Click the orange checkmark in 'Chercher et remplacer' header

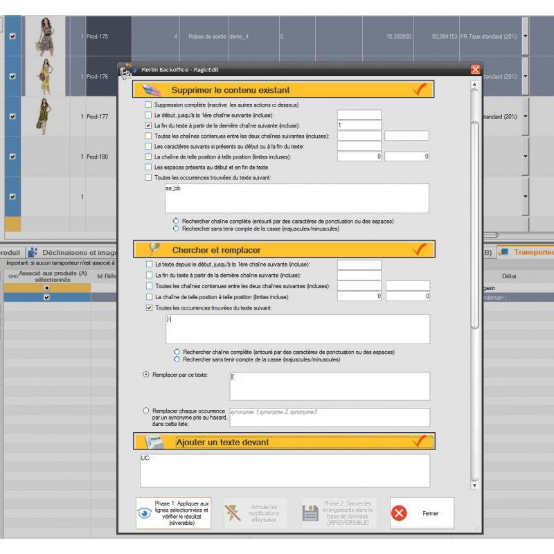point(420,249)
